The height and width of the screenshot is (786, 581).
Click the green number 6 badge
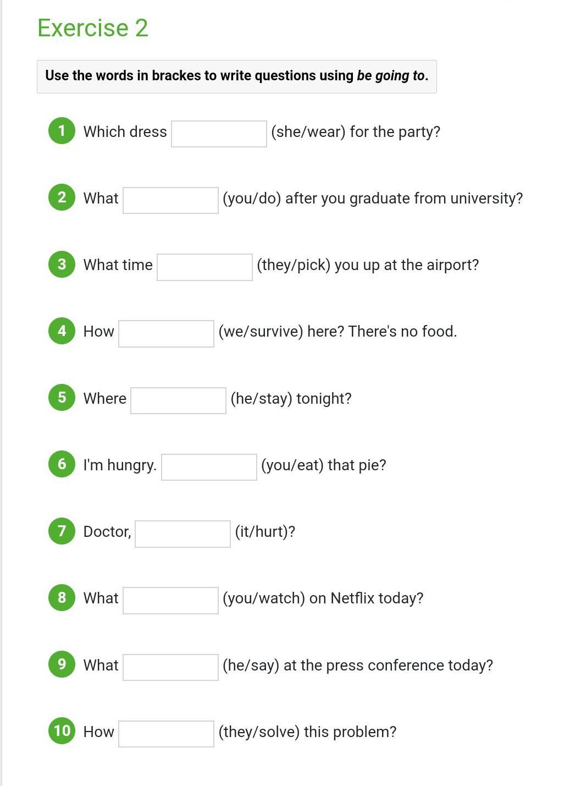(x=62, y=464)
